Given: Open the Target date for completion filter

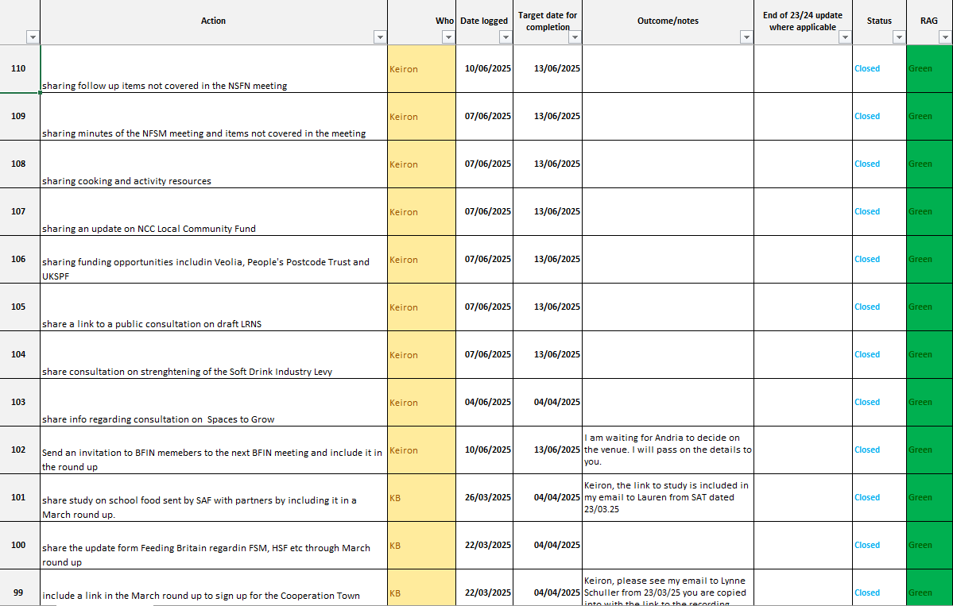Looking at the screenshot, I should (x=575, y=37).
